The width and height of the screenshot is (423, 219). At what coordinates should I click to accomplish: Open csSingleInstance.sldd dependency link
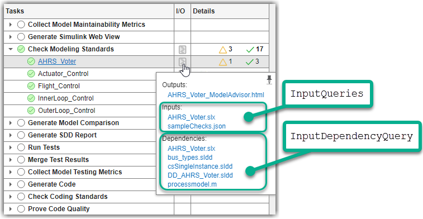pos(200,166)
